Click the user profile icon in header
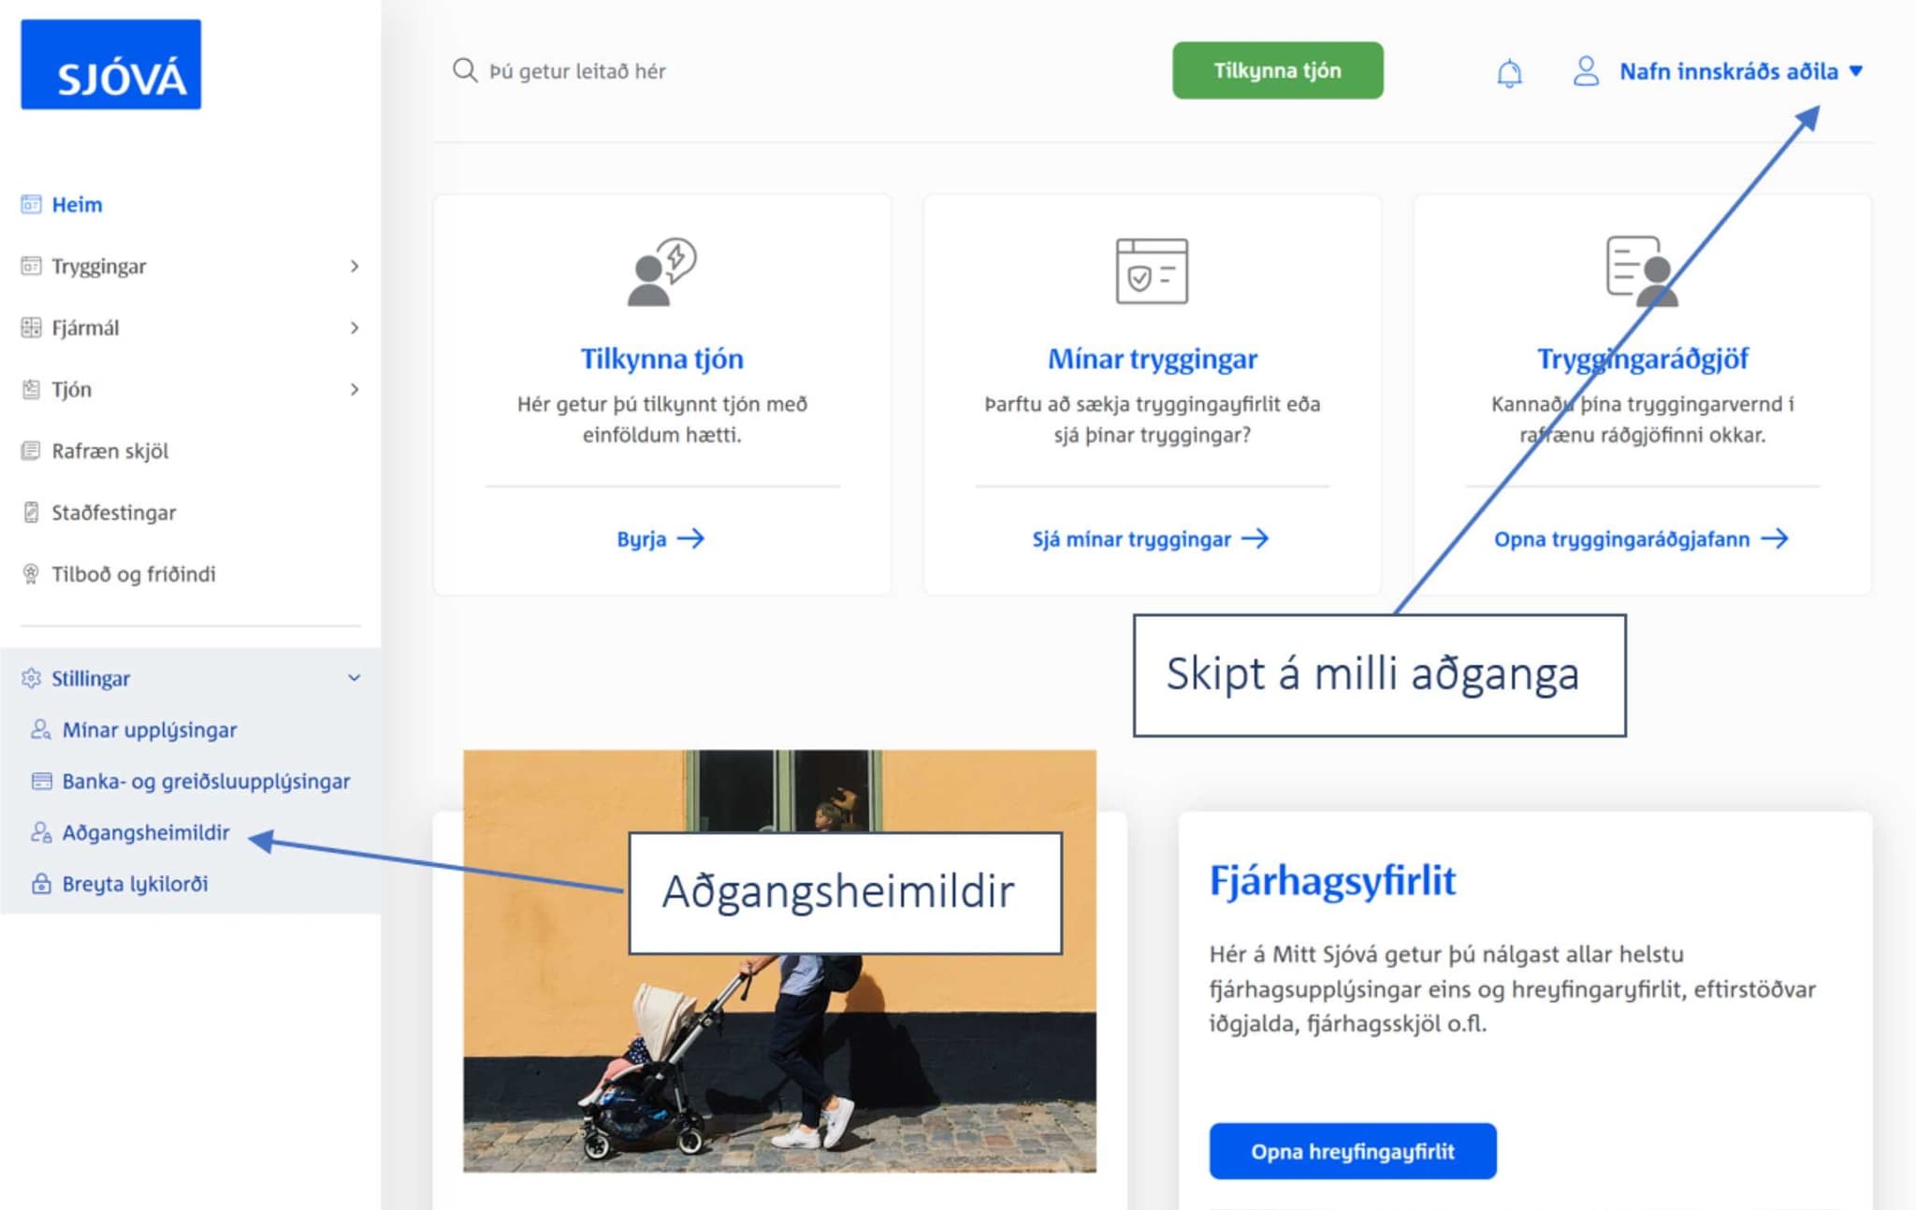 coord(1586,71)
